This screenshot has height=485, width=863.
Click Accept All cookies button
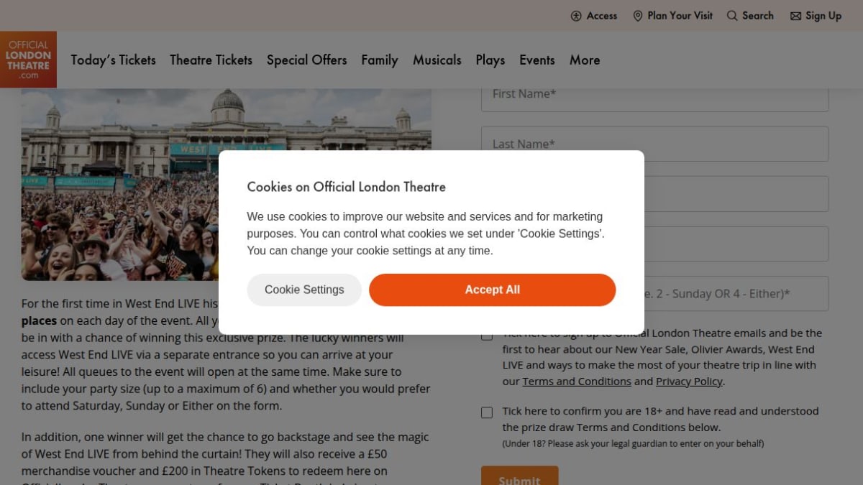(492, 290)
